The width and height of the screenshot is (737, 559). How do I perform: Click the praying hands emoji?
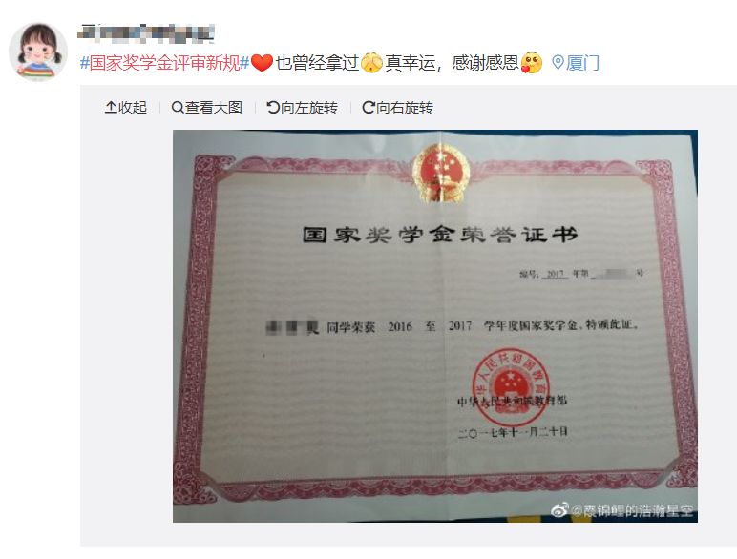coord(371,63)
